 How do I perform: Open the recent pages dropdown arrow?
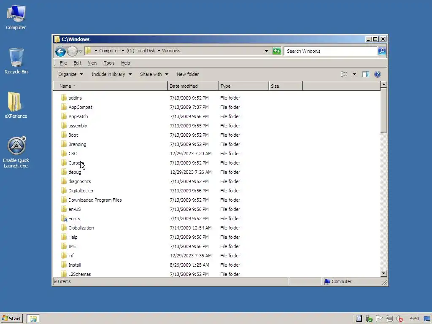coord(80,51)
